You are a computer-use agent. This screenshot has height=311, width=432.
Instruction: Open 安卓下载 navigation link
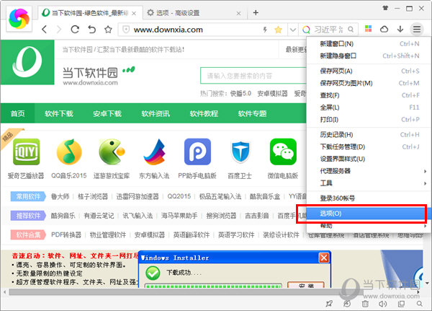pyautogui.click(x=107, y=113)
